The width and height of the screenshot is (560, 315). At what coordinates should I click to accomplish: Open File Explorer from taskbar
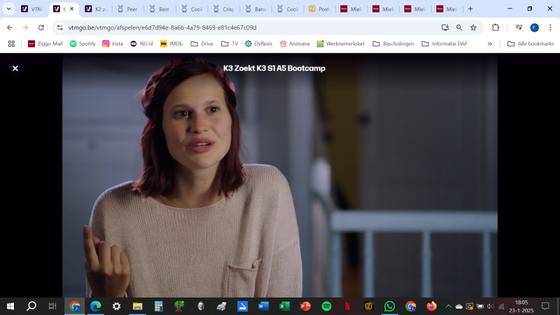point(137,306)
